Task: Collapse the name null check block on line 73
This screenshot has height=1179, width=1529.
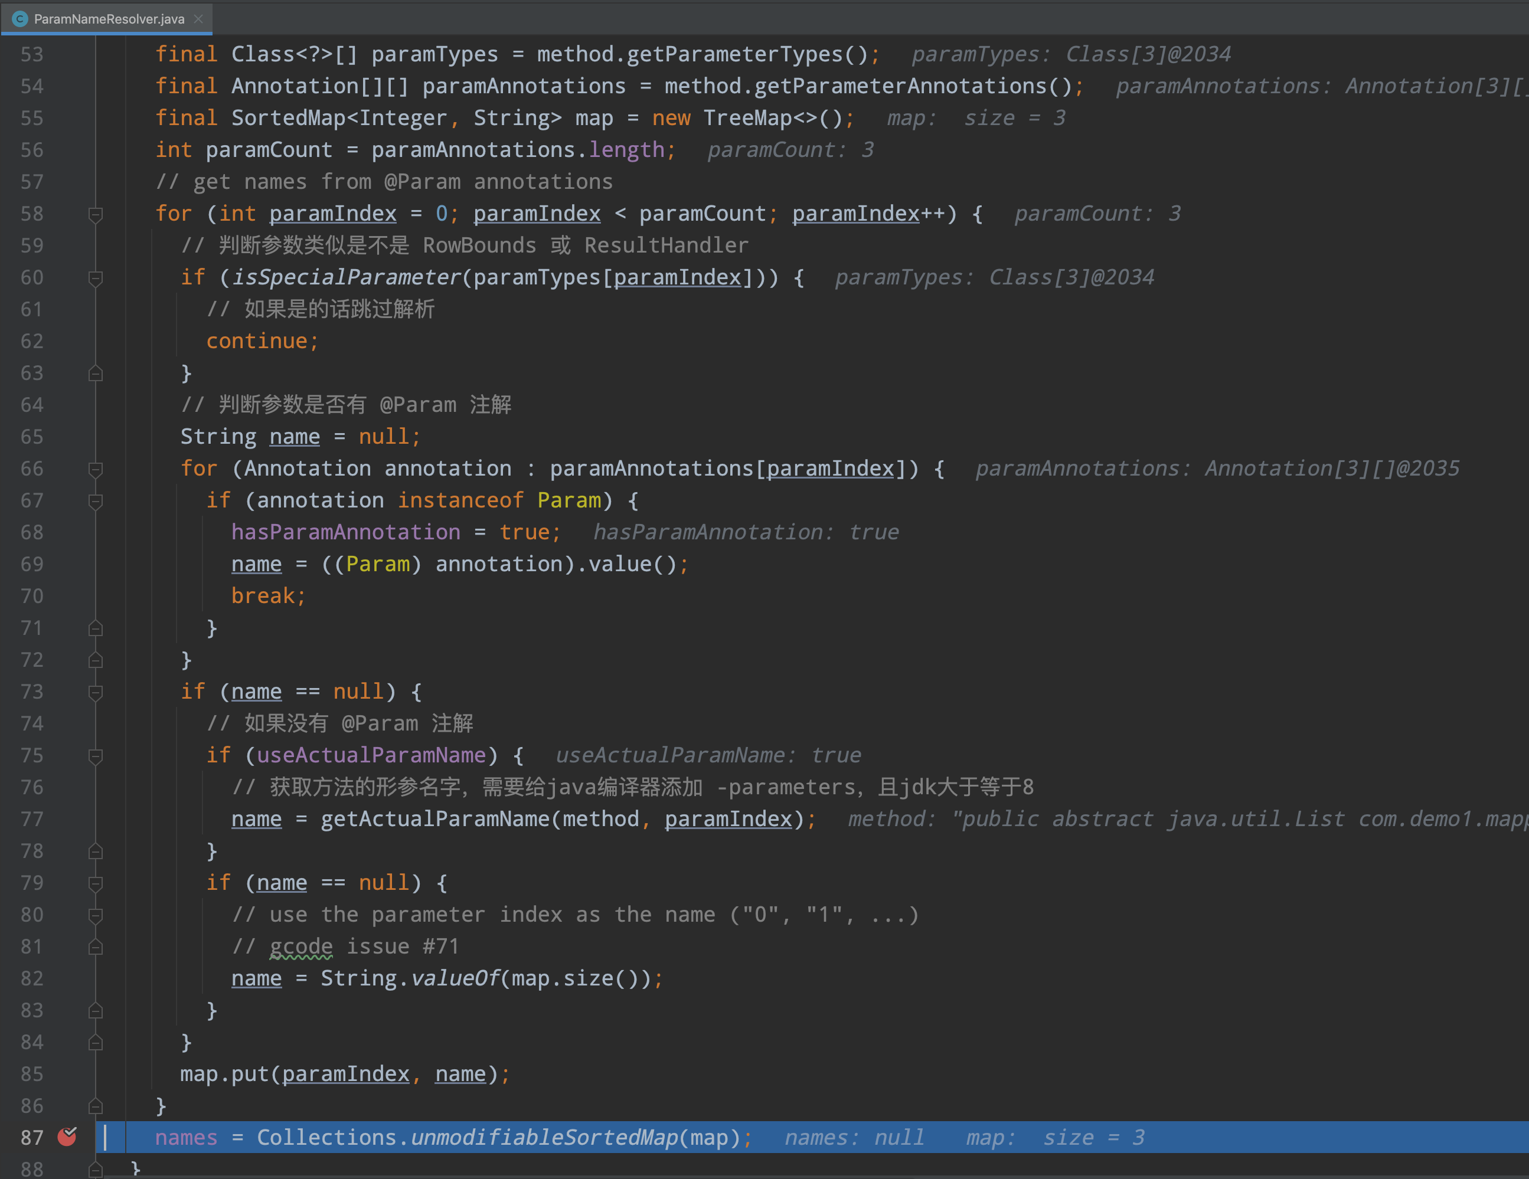Action: click(96, 692)
